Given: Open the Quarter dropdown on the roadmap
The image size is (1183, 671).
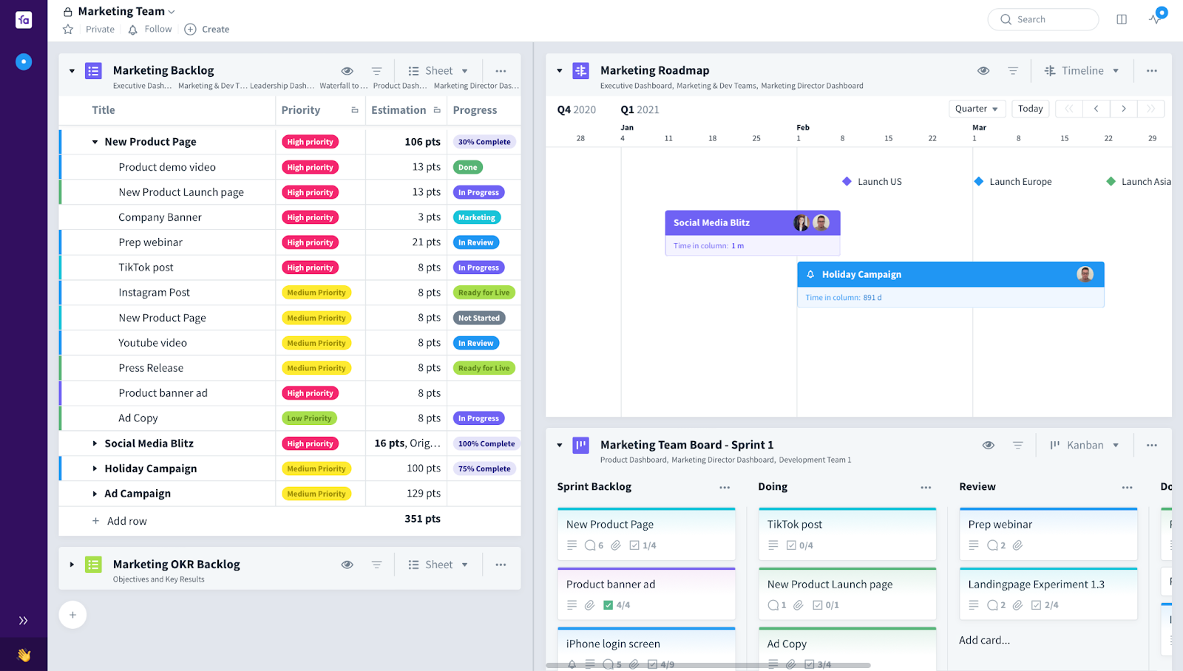Looking at the screenshot, I should coord(977,109).
